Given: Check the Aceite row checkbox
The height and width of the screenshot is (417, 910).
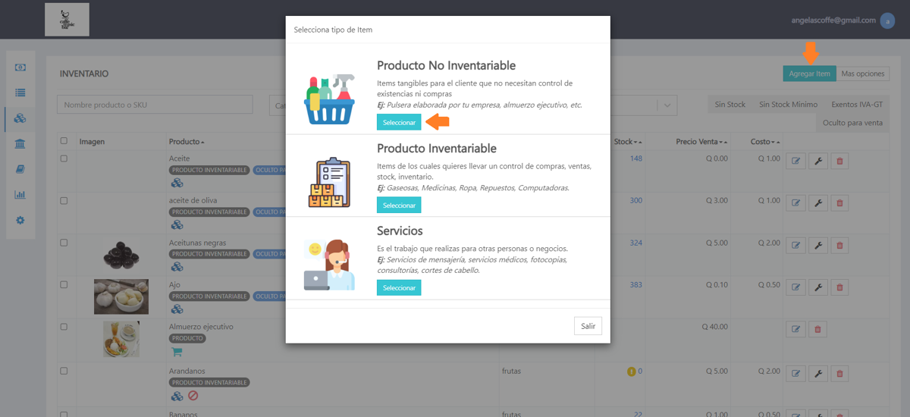Looking at the screenshot, I should point(64,158).
